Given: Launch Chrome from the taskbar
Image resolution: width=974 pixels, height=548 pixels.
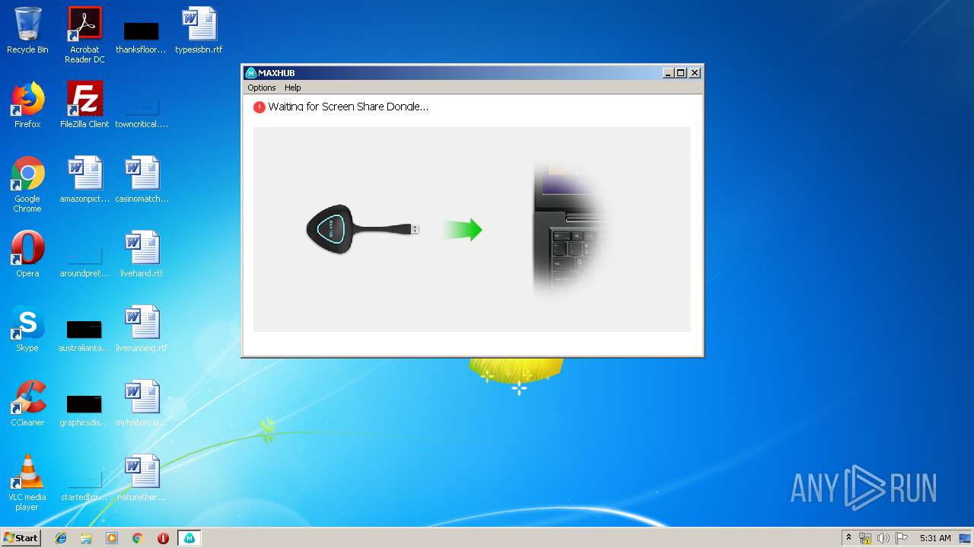Looking at the screenshot, I should (138, 538).
